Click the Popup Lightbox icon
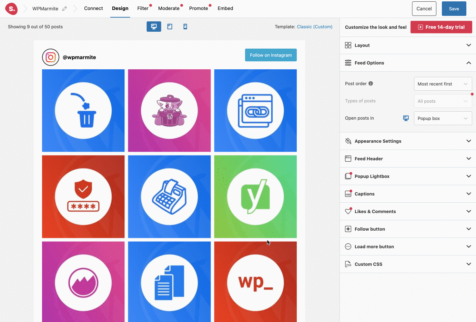The width and height of the screenshot is (476, 322). pos(348,176)
